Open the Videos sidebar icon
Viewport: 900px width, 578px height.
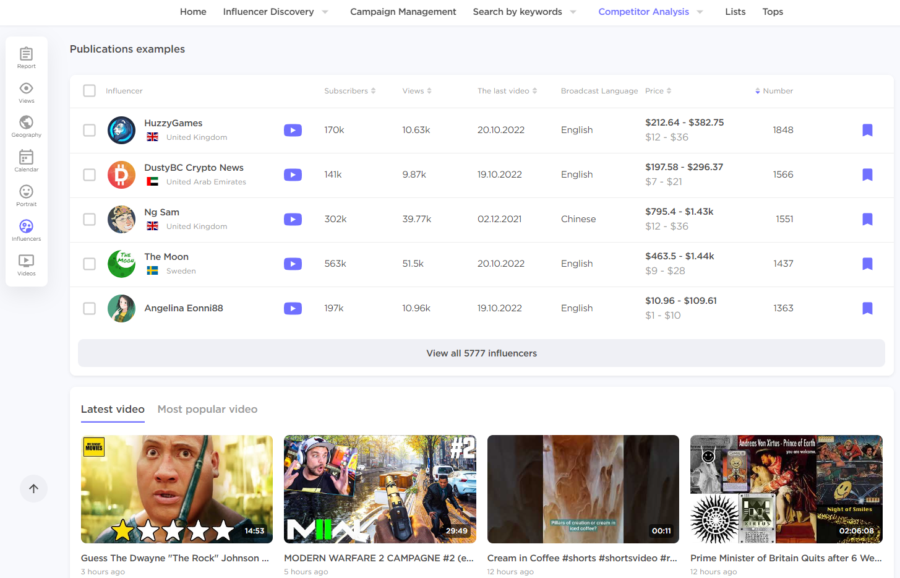click(x=26, y=265)
